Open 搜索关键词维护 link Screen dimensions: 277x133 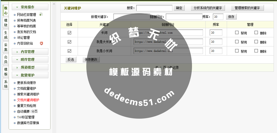(x=28, y=94)
